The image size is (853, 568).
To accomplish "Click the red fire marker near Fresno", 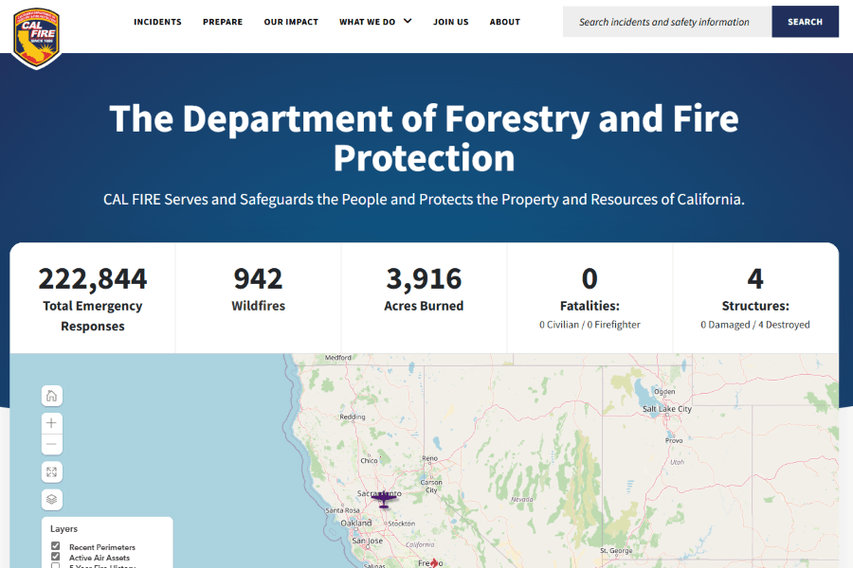I will click(433, 563).
